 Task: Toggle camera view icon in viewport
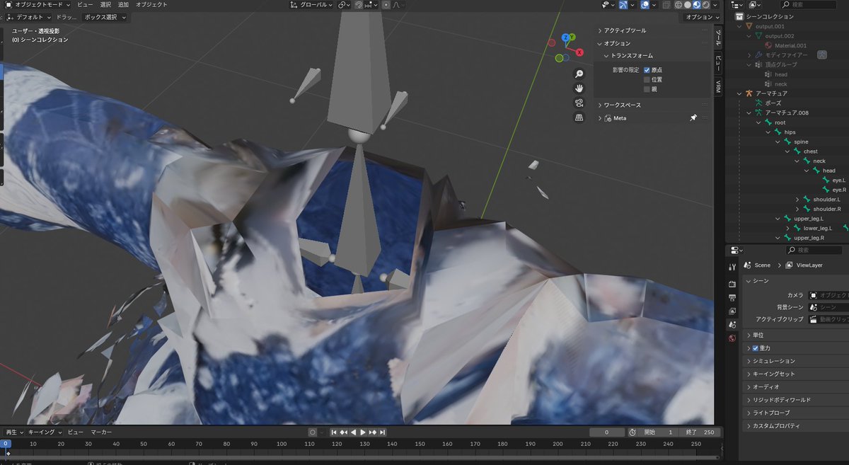coord(579,103)
